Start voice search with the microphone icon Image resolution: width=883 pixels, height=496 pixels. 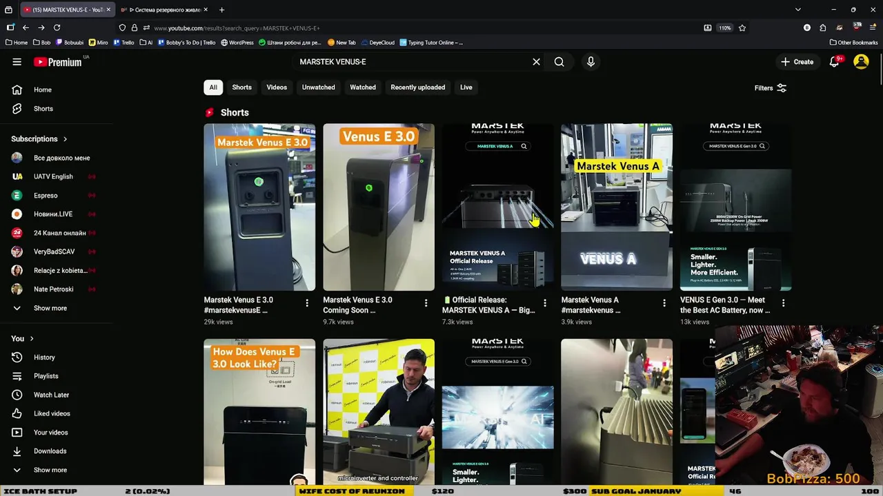pos(591,62)
